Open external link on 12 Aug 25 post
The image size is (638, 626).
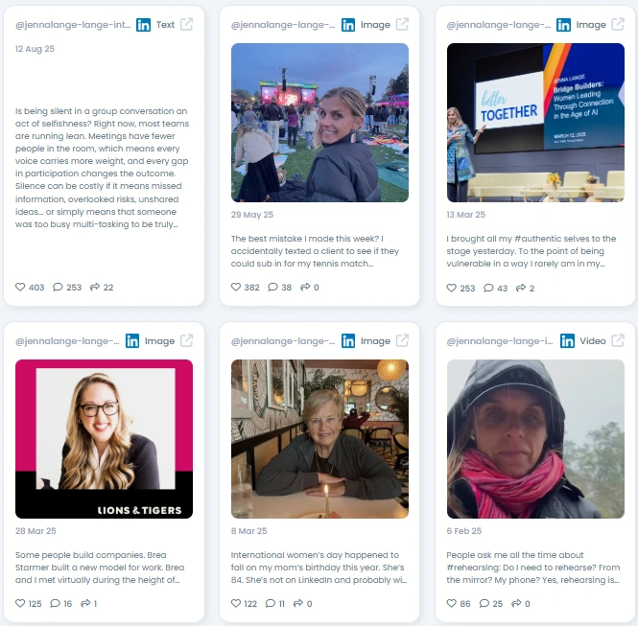(187, 24)
